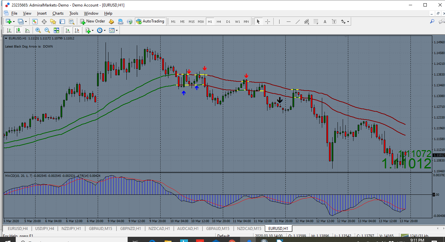Open the Insert menu
This screenshot has height=242, width=445.
click(x=42, y=13)
